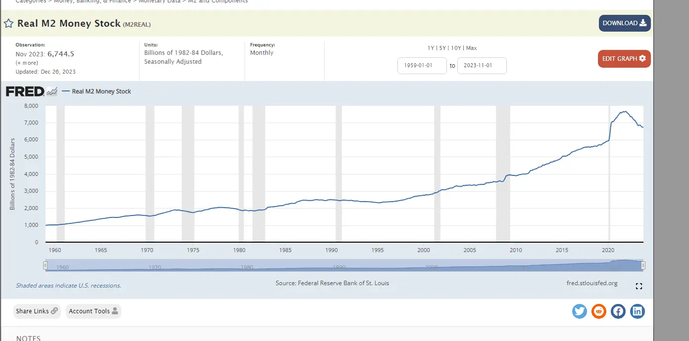Click the favorite star beside Real M2 Money Stock
The image size is (689, 341).
coord(8,23)
